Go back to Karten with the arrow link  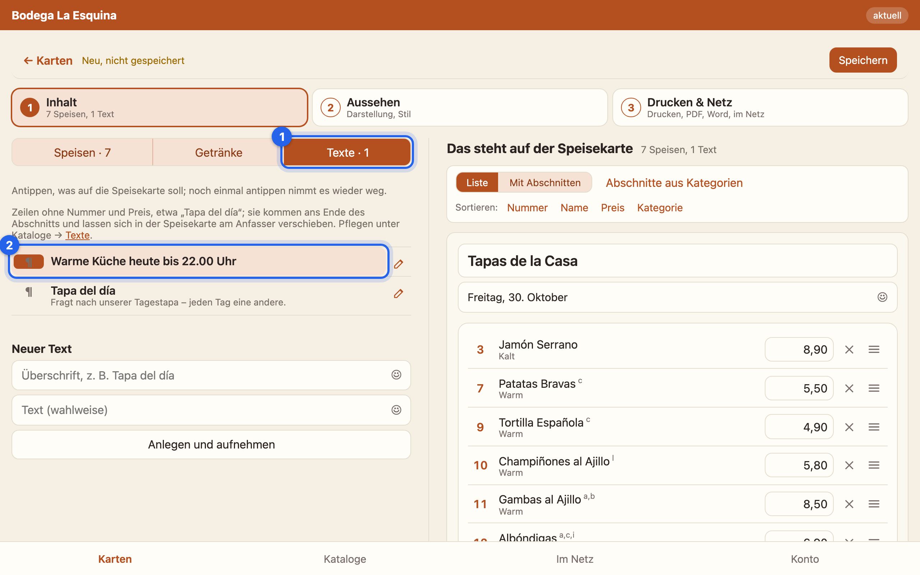coord(48,60)
